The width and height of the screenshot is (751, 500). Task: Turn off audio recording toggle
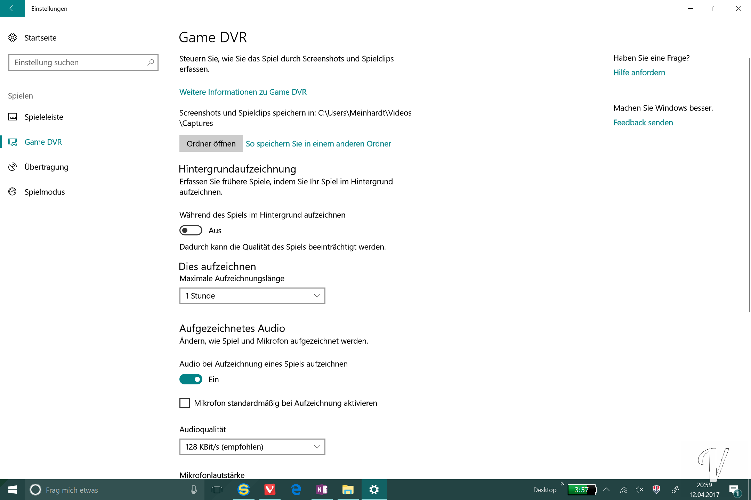tap(191, 379)
